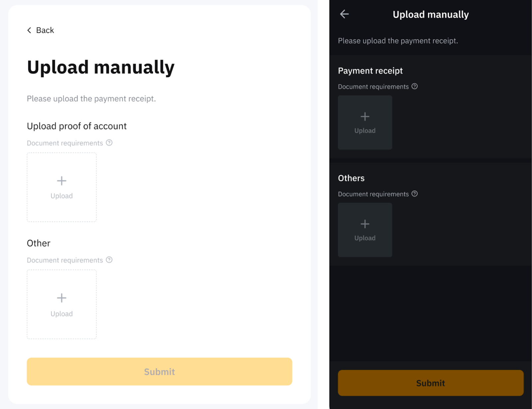Click plus icon in Payment receipt upload box

(365, 116)
